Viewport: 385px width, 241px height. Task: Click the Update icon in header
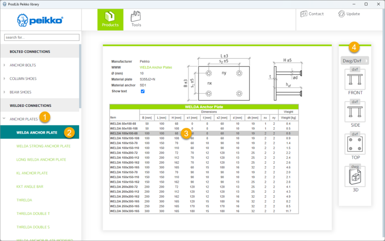(x=342, y=14)
